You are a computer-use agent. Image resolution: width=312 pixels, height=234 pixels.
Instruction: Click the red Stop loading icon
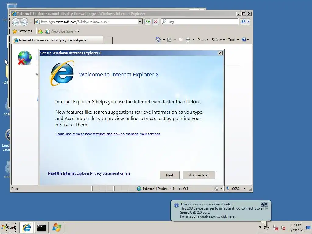[x=156, y=22]
